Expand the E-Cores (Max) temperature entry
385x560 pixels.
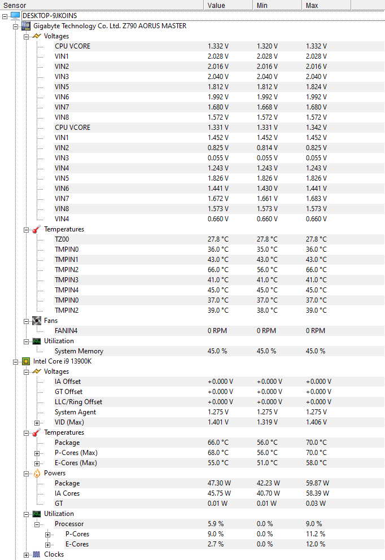[x=37, y=463]
